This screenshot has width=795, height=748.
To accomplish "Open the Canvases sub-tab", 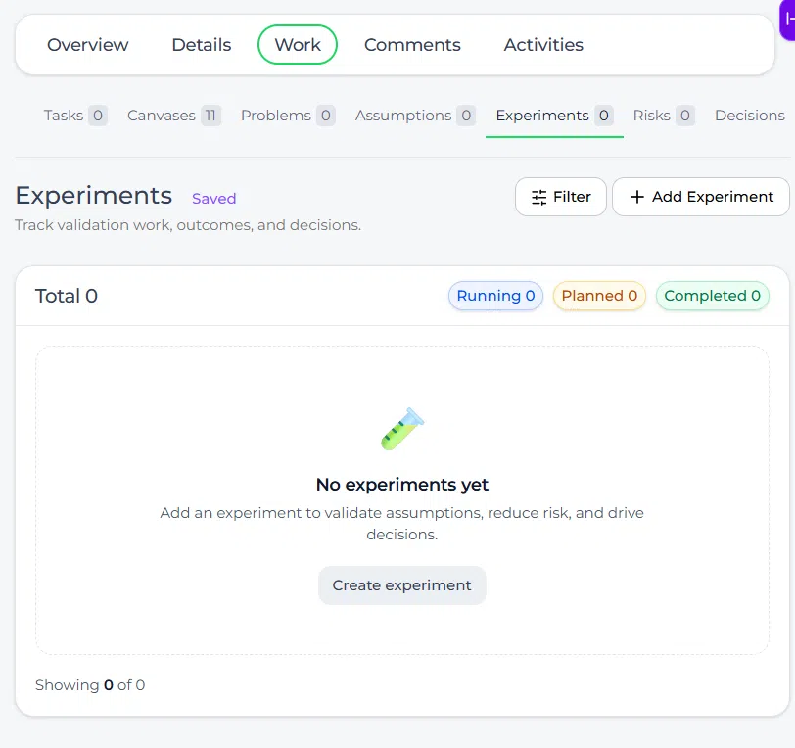I will tap(174, 116).
